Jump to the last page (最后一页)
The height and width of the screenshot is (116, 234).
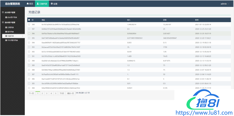[x=70, y=93]
